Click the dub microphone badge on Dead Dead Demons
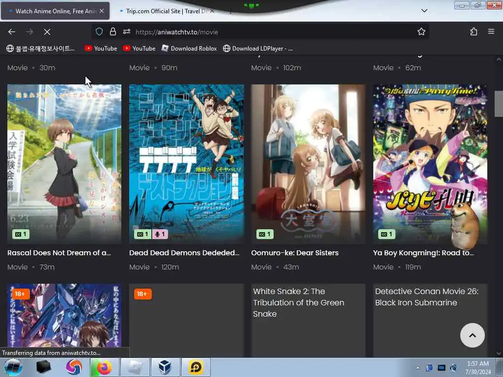 160,234
